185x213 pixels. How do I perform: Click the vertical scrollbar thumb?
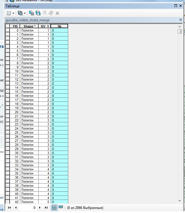point(180,31)
